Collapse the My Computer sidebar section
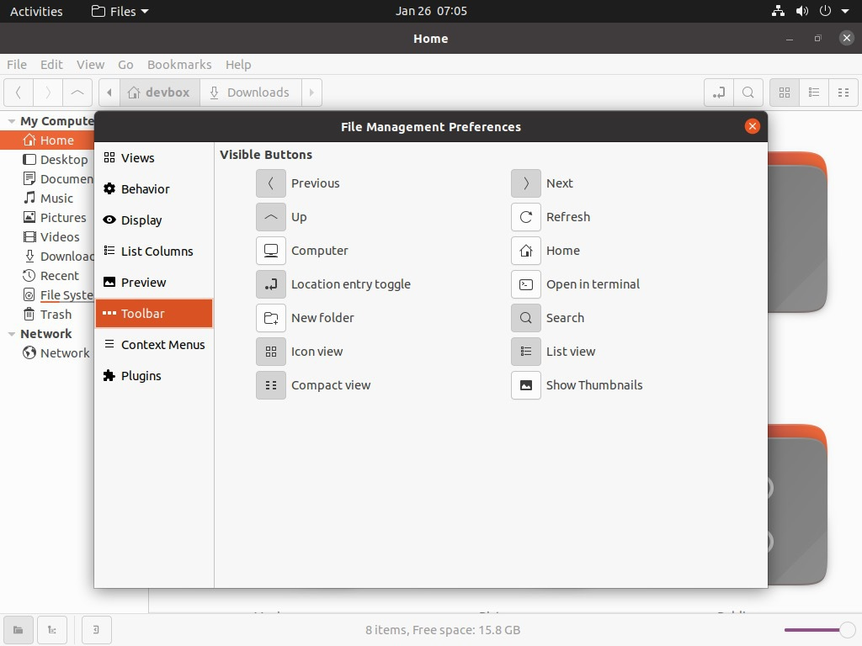This screenshot has height=646, width=862. click(x=12, y=121)
